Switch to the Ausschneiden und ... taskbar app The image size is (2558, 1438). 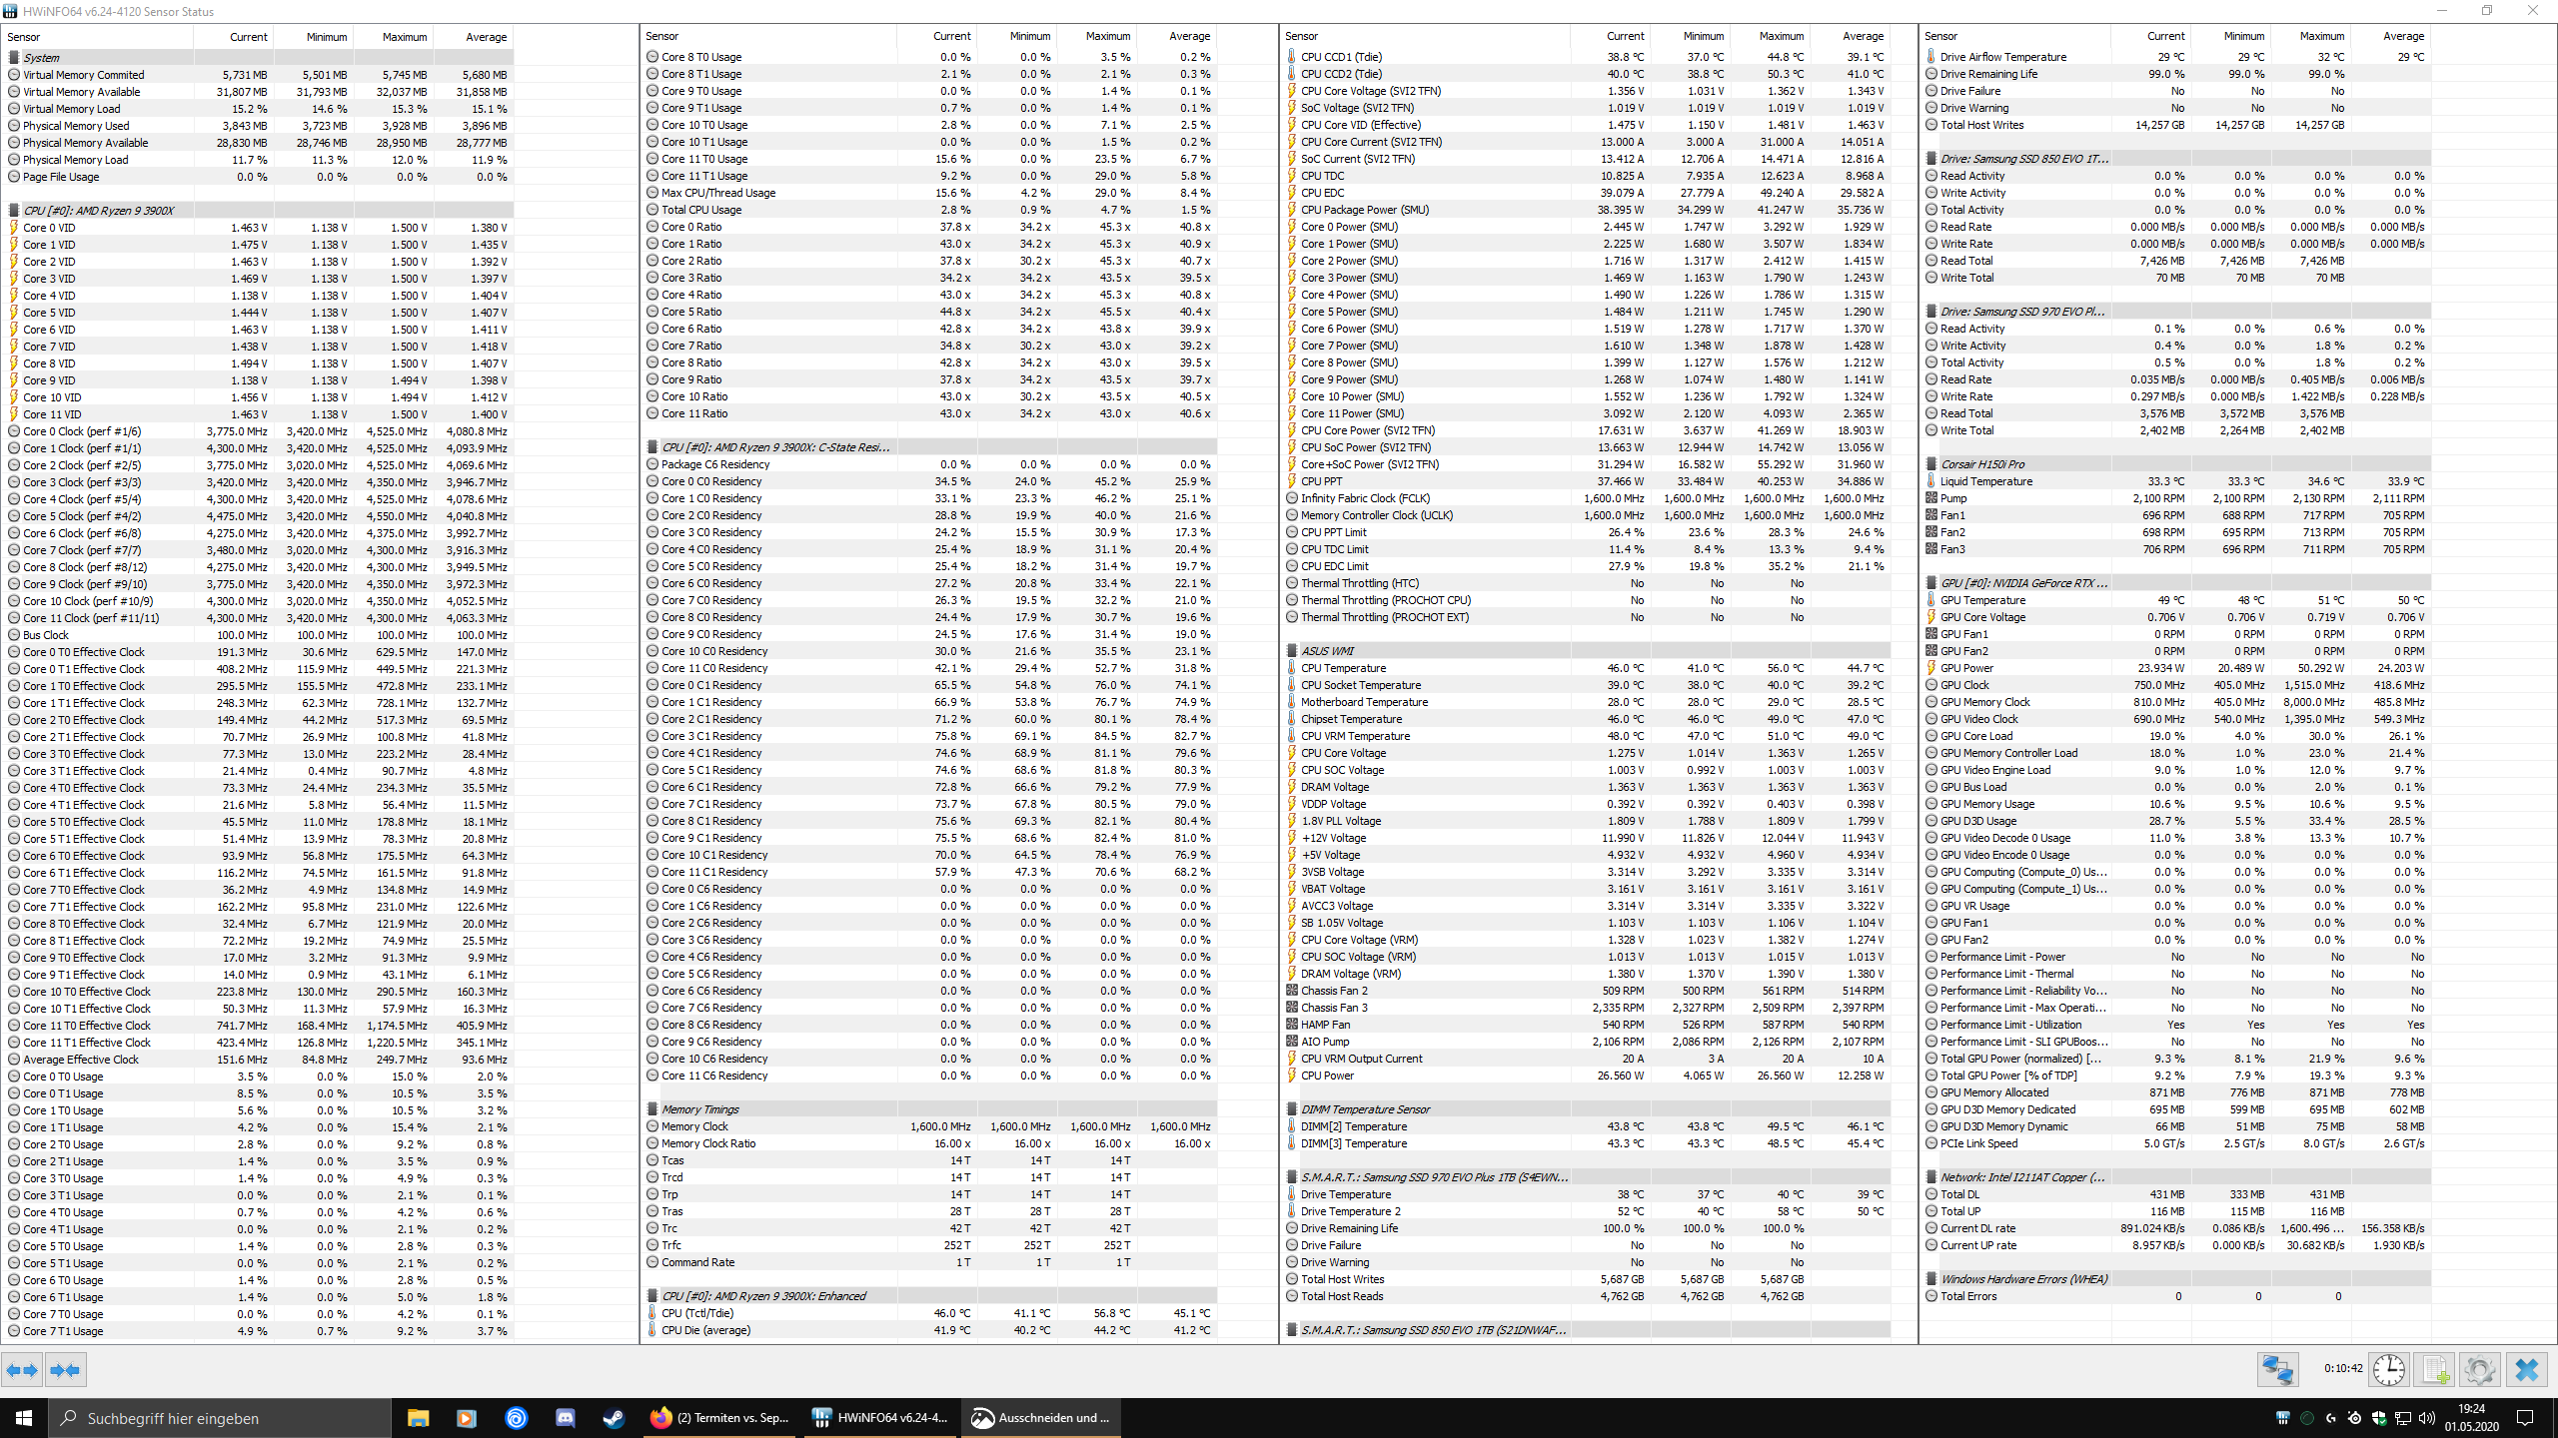(x=1041, y=1418)
